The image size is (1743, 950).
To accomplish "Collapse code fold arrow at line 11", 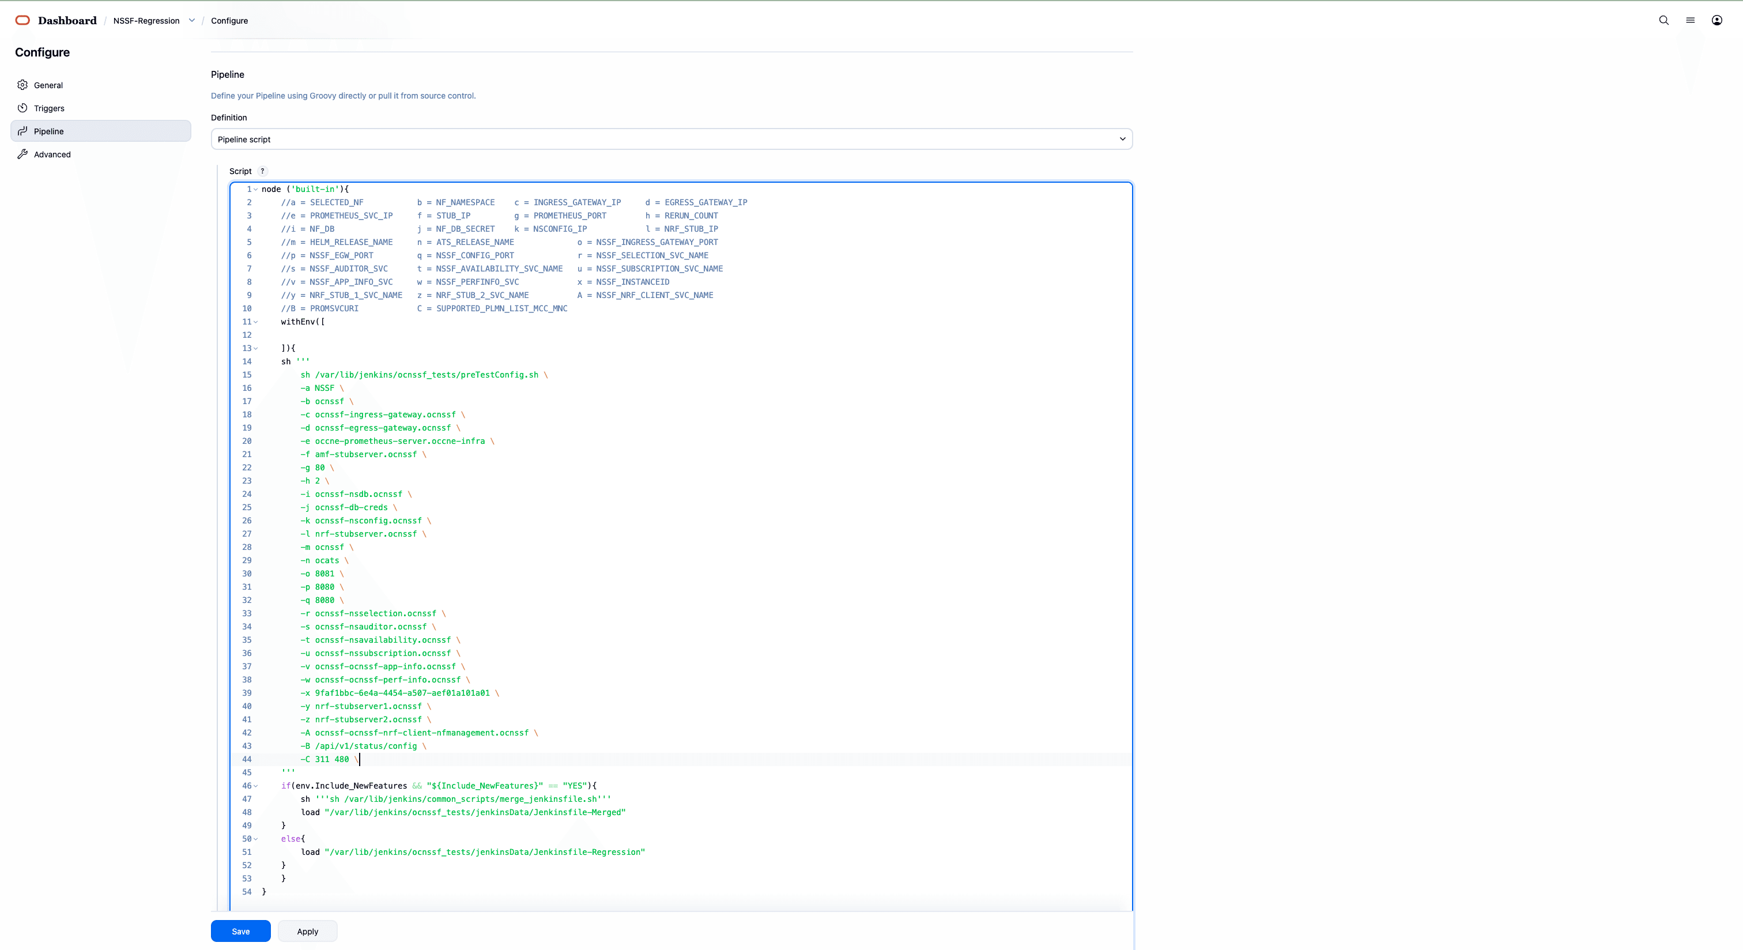I will pos(256,322).
